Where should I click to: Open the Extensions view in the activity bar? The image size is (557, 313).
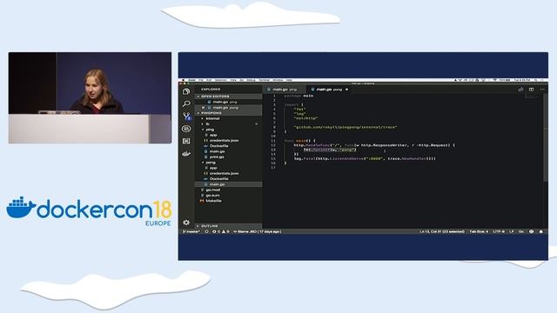[186, 141]
